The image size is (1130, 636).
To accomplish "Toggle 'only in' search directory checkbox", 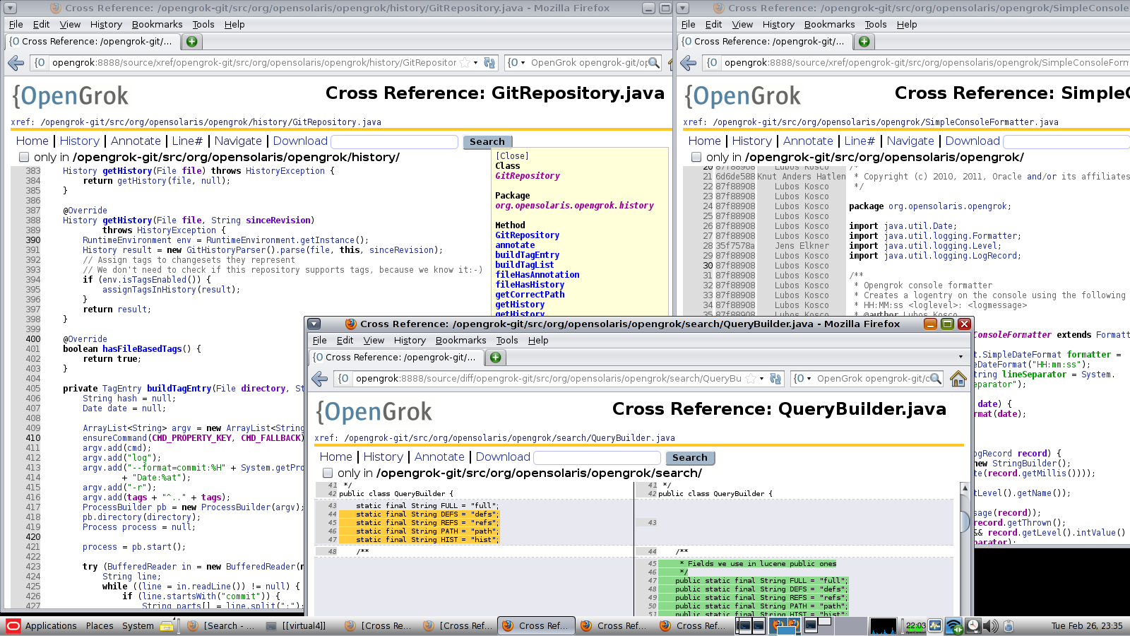I will click(328, 473).
